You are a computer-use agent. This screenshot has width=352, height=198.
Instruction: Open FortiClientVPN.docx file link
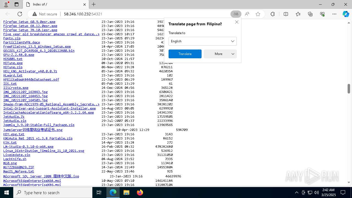pyautogui.click(x=21, y=42)
